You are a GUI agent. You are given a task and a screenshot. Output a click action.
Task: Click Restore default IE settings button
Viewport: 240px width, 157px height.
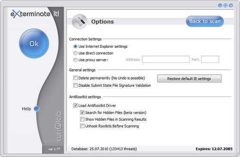[189, 79]
